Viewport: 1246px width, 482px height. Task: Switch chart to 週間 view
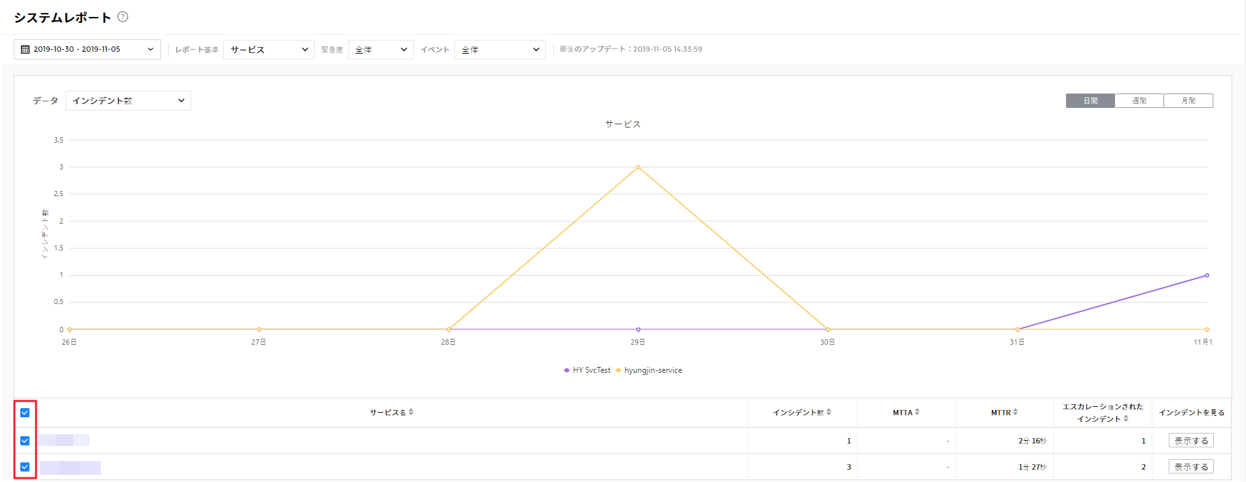(x=1139, y=101)
